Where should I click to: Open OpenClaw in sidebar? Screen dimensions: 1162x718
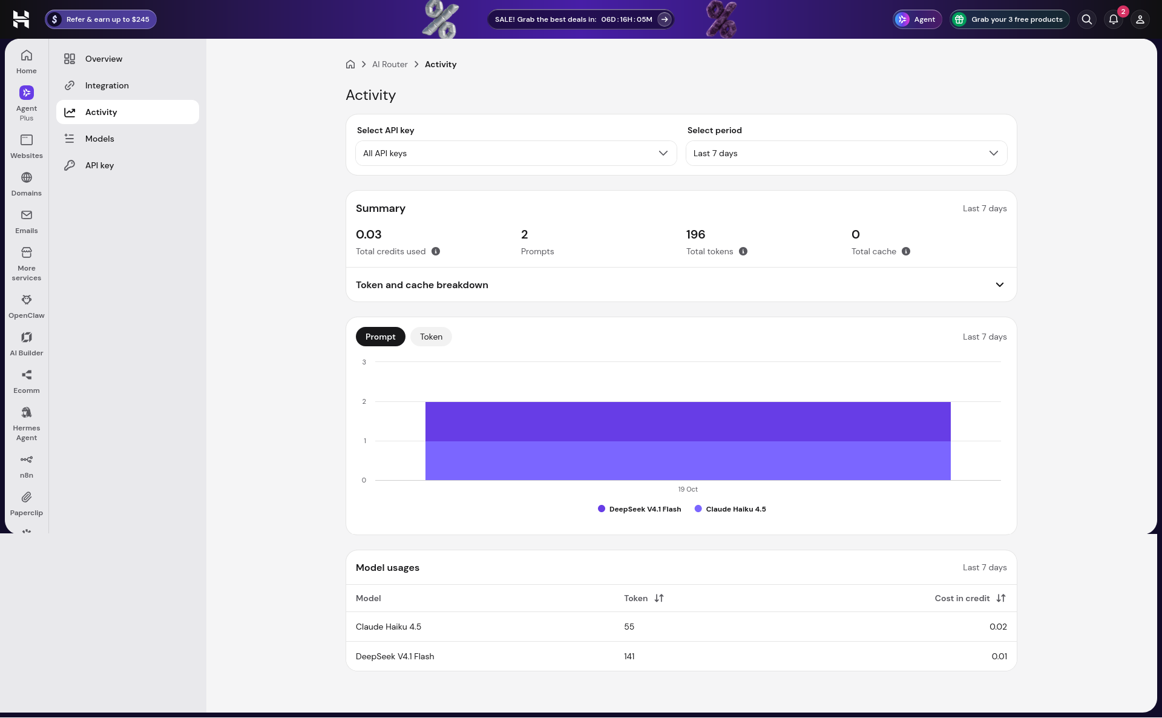coord(27,306)
